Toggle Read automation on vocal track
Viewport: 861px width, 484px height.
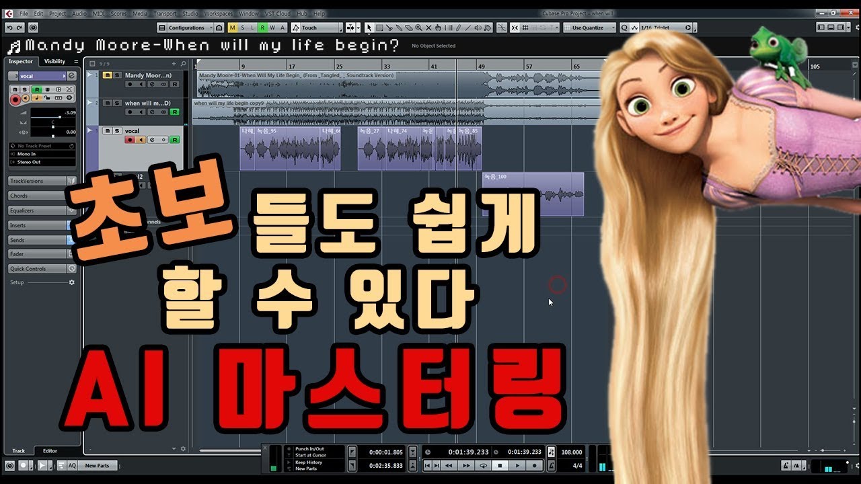click(x=174, y=140)
